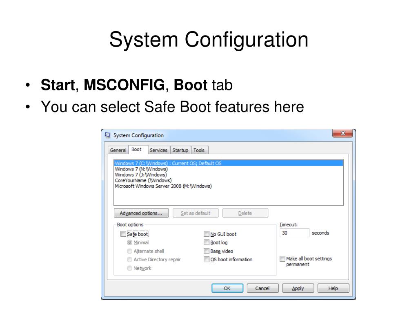Open Help for System Configuration
This screenshot has height=314, width=418.
tap(333, 288)
